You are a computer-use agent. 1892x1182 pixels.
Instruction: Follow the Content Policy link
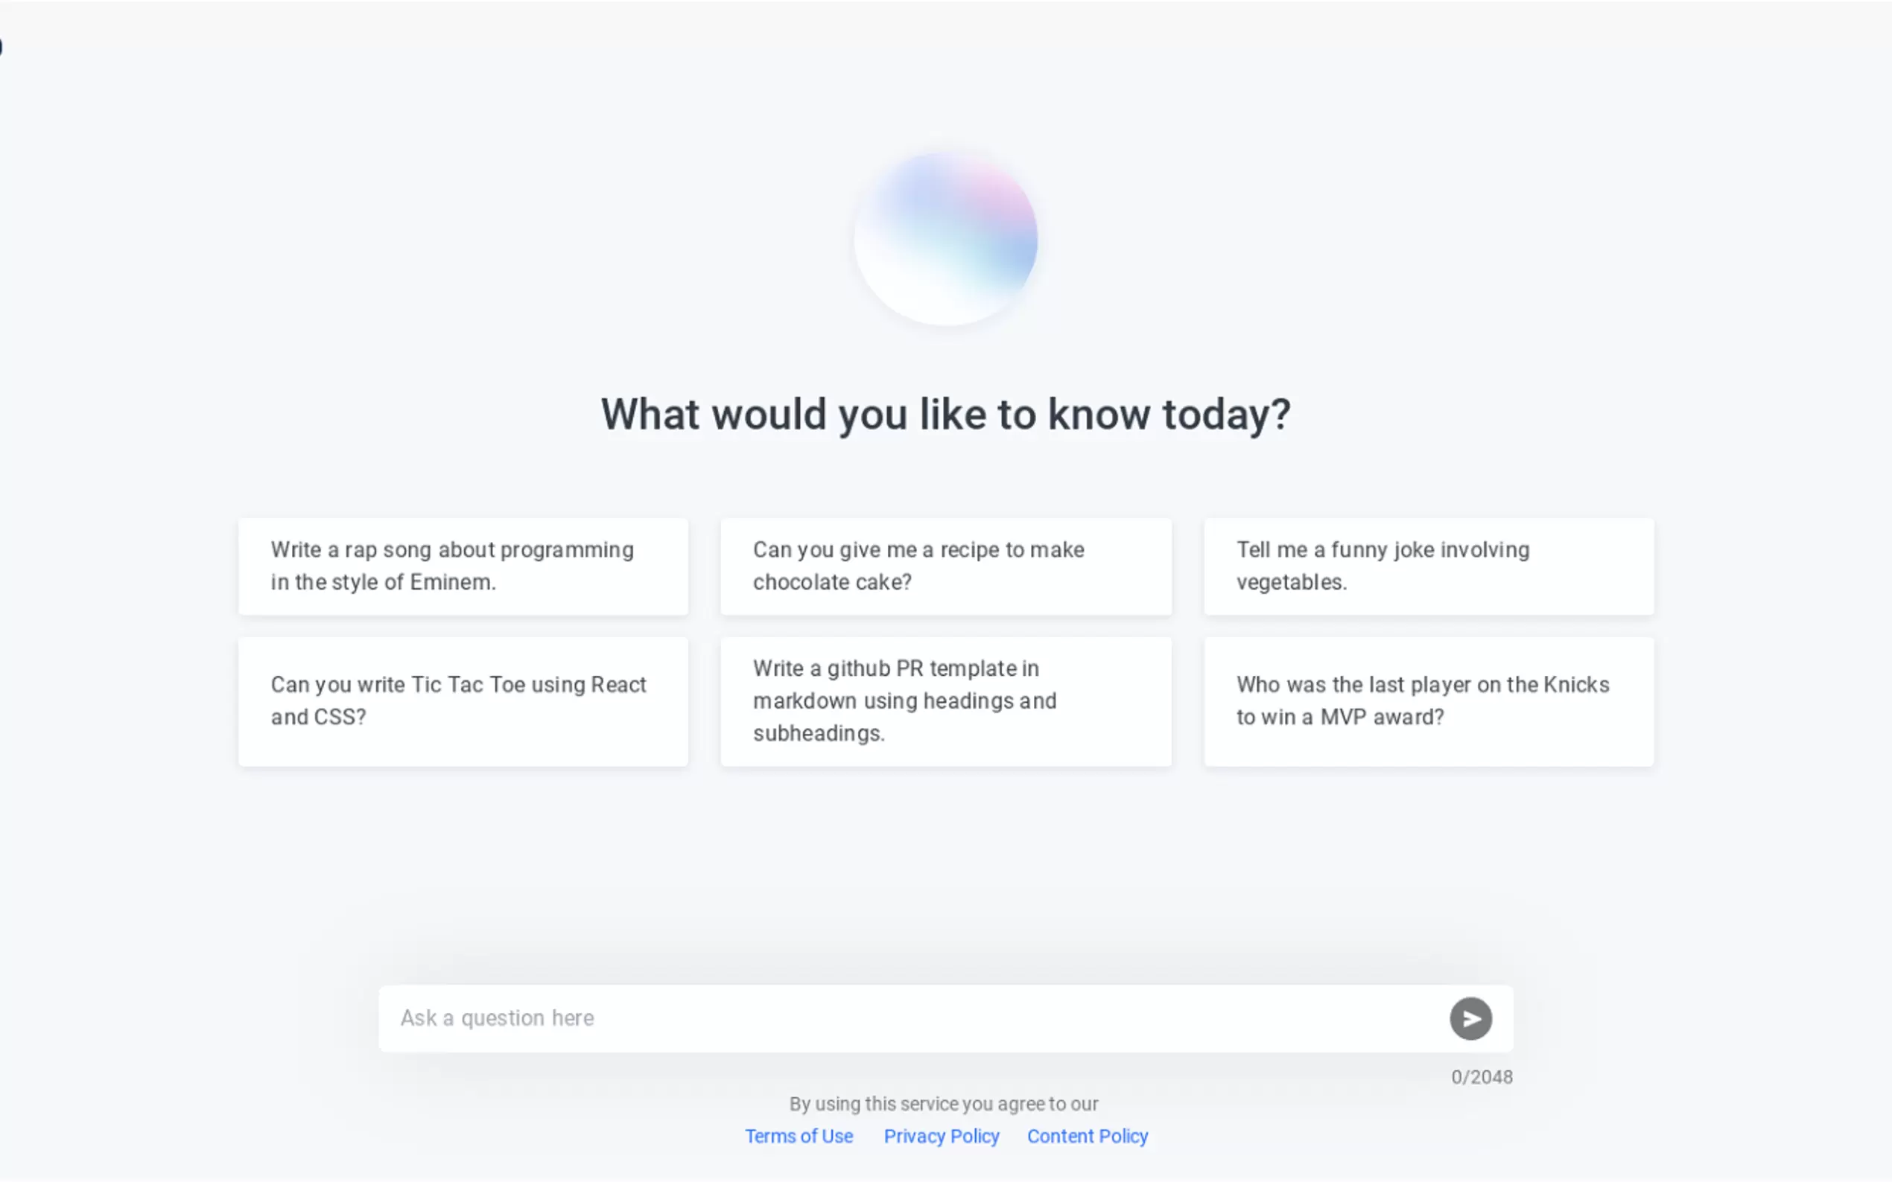[x=1088, y=1136]
